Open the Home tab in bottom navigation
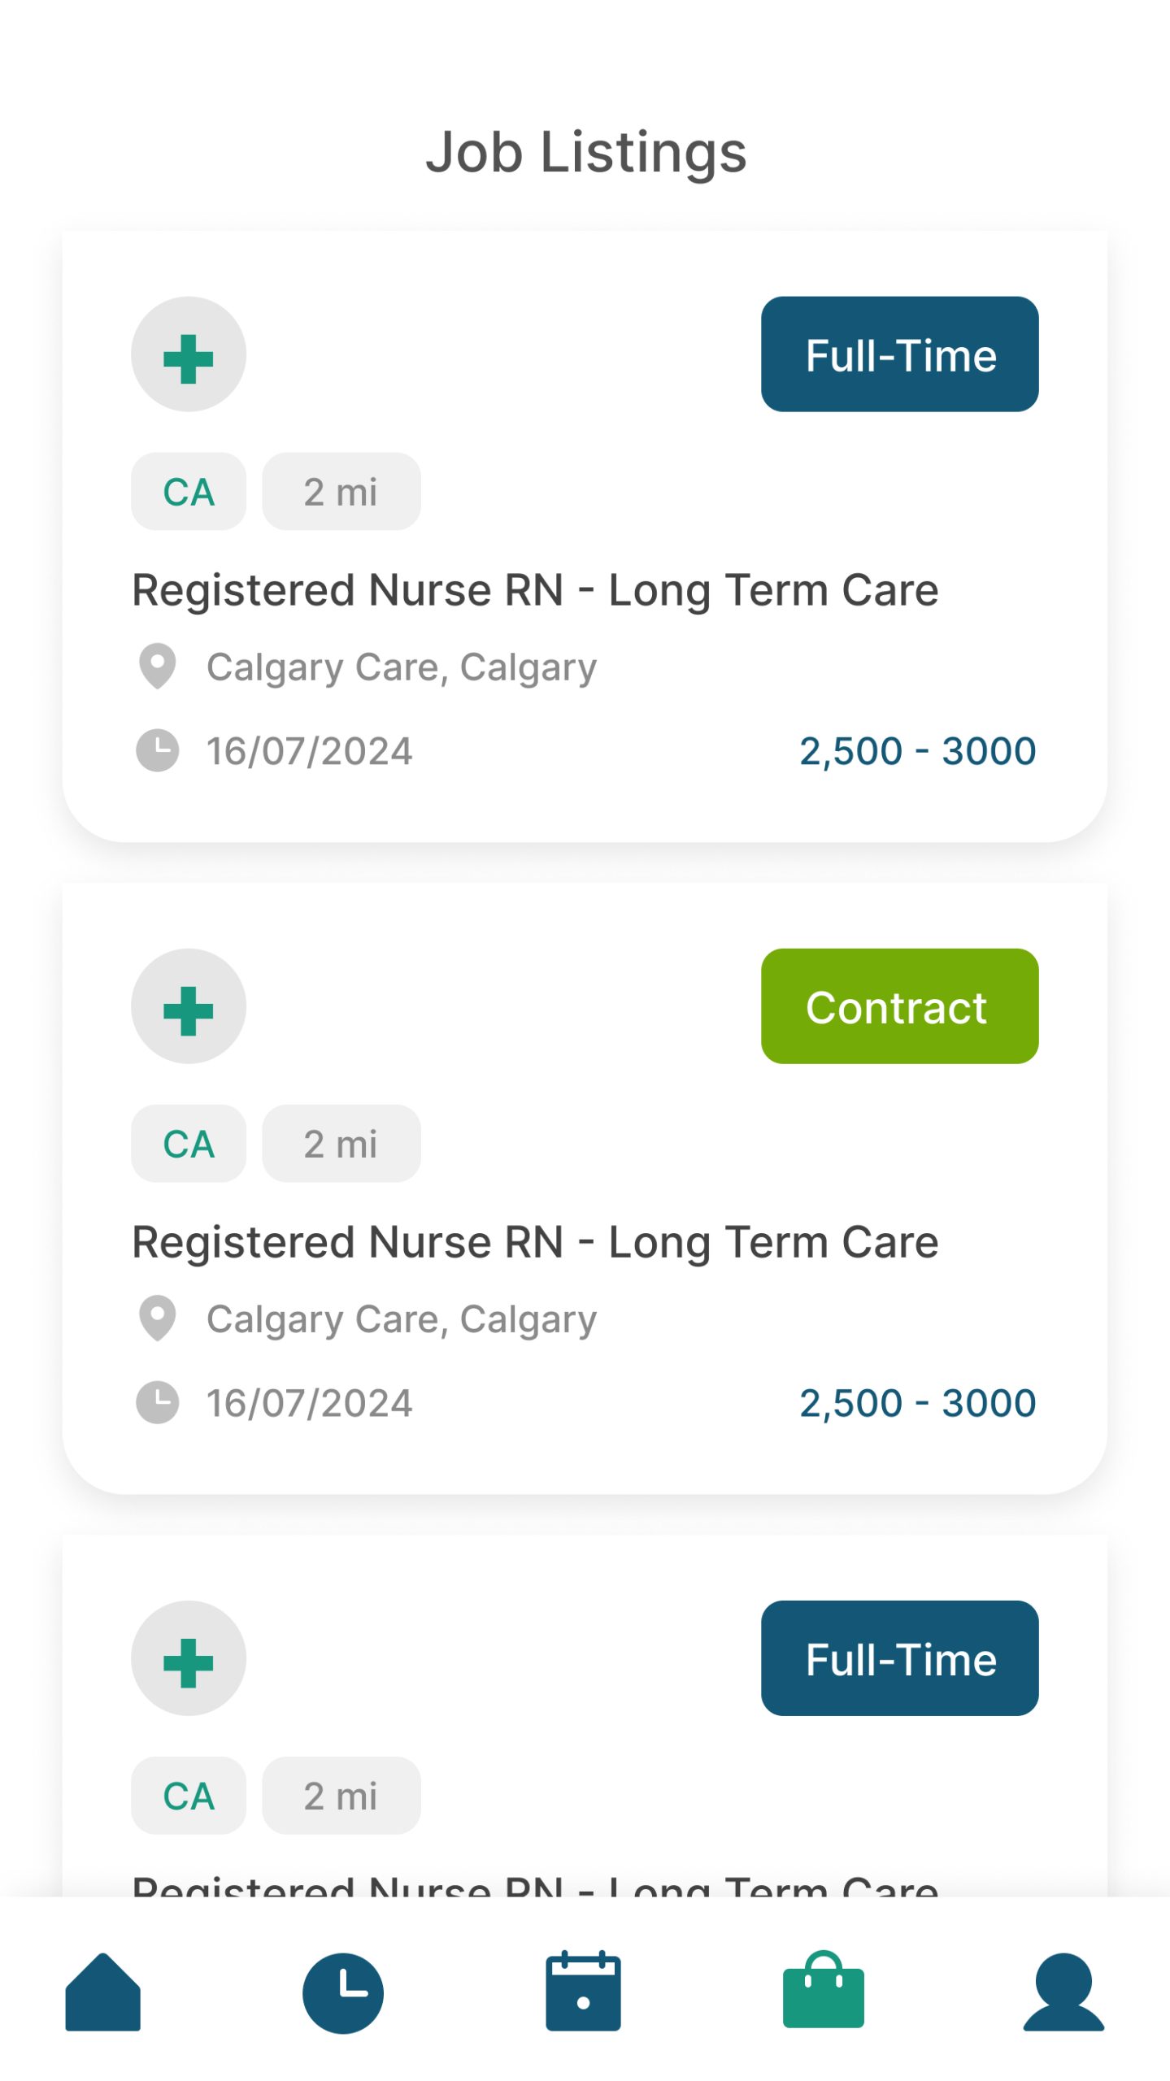Image resolution: width=1170 pixels, height=2081 pixels. click(x=102, y=1992)
